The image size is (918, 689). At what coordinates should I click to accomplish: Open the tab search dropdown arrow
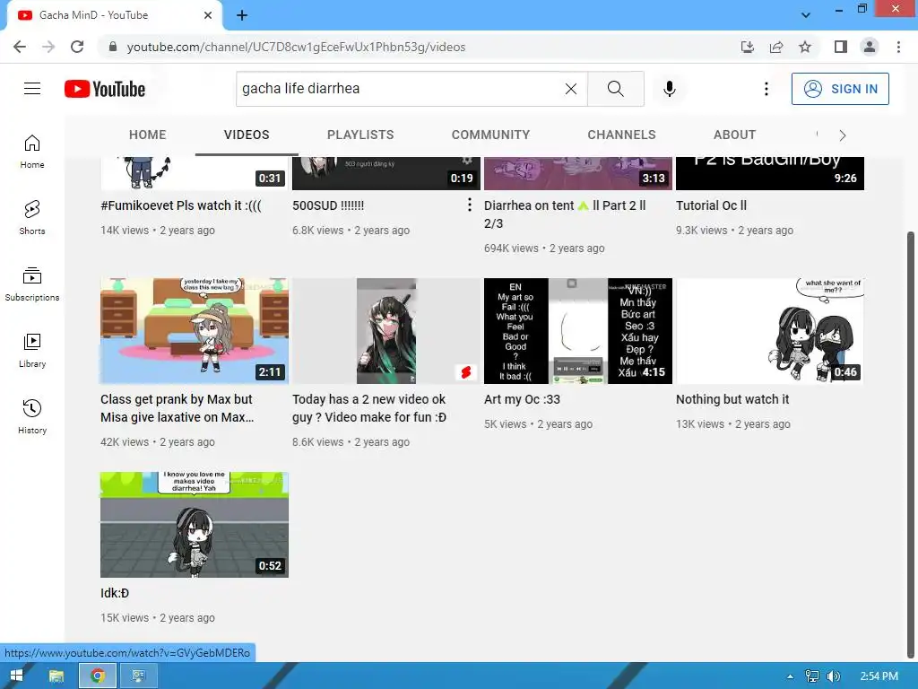click(x=806, y=15)
